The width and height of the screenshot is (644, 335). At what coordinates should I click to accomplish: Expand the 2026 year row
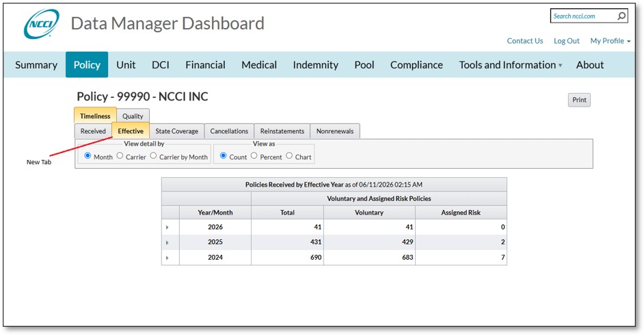(167, 227)
